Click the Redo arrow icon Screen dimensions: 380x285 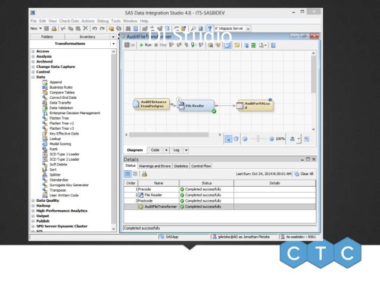[x=102, y=29]
